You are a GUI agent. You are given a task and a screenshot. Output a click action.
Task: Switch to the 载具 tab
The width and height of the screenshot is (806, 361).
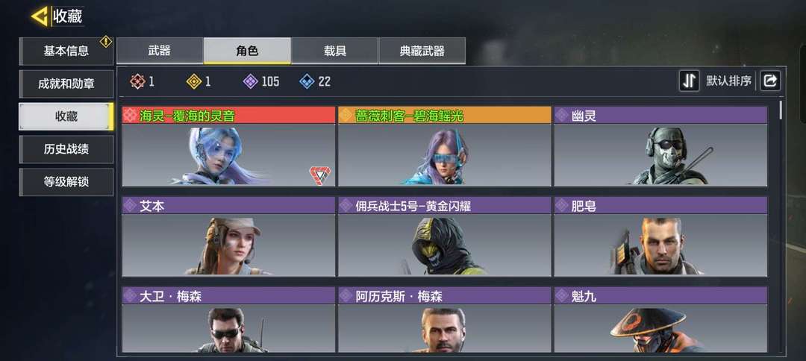(x=334, y=51)
